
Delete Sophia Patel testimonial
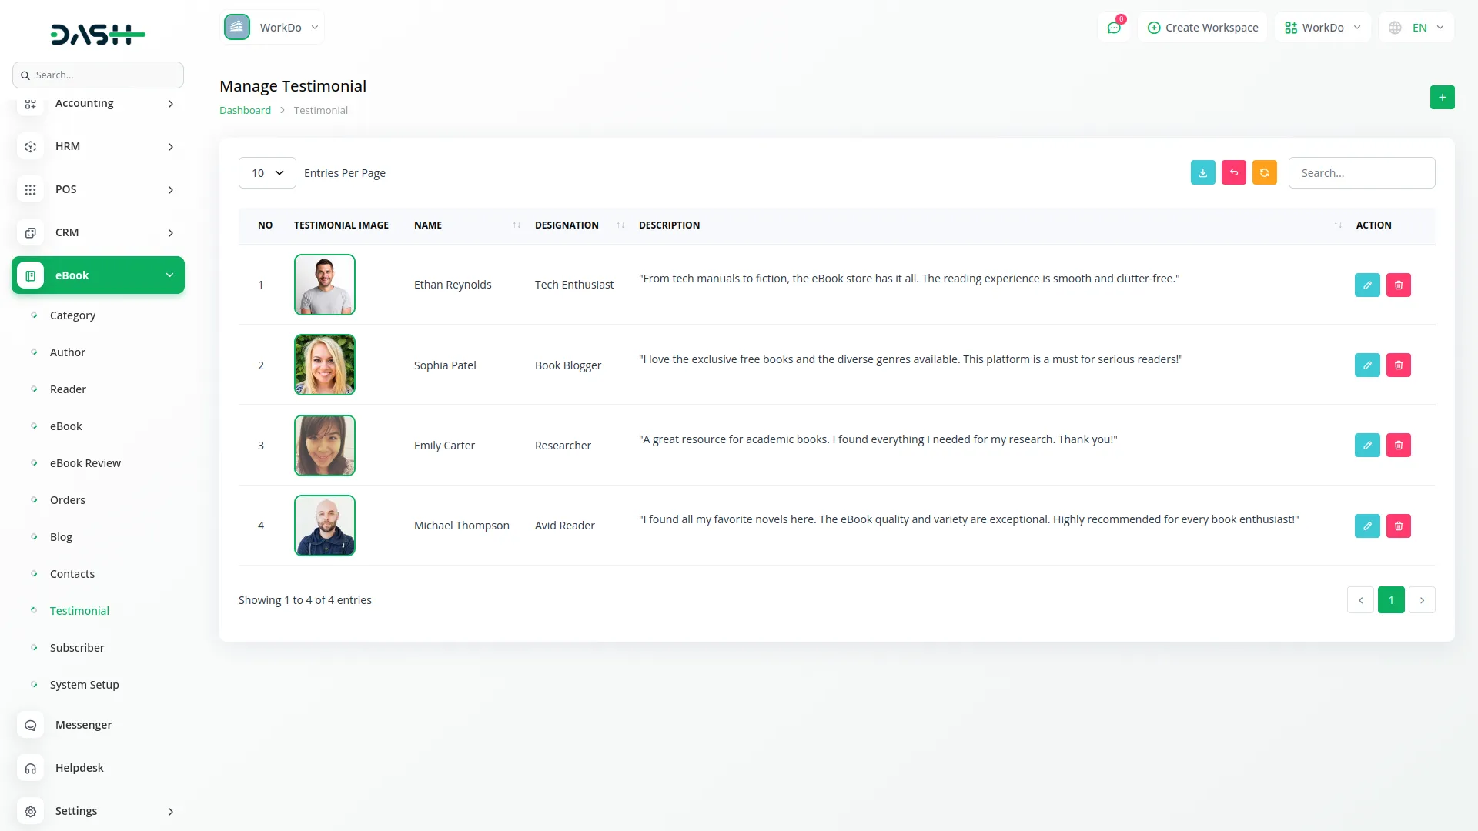pyautogui.click(x=1398, y=365)
